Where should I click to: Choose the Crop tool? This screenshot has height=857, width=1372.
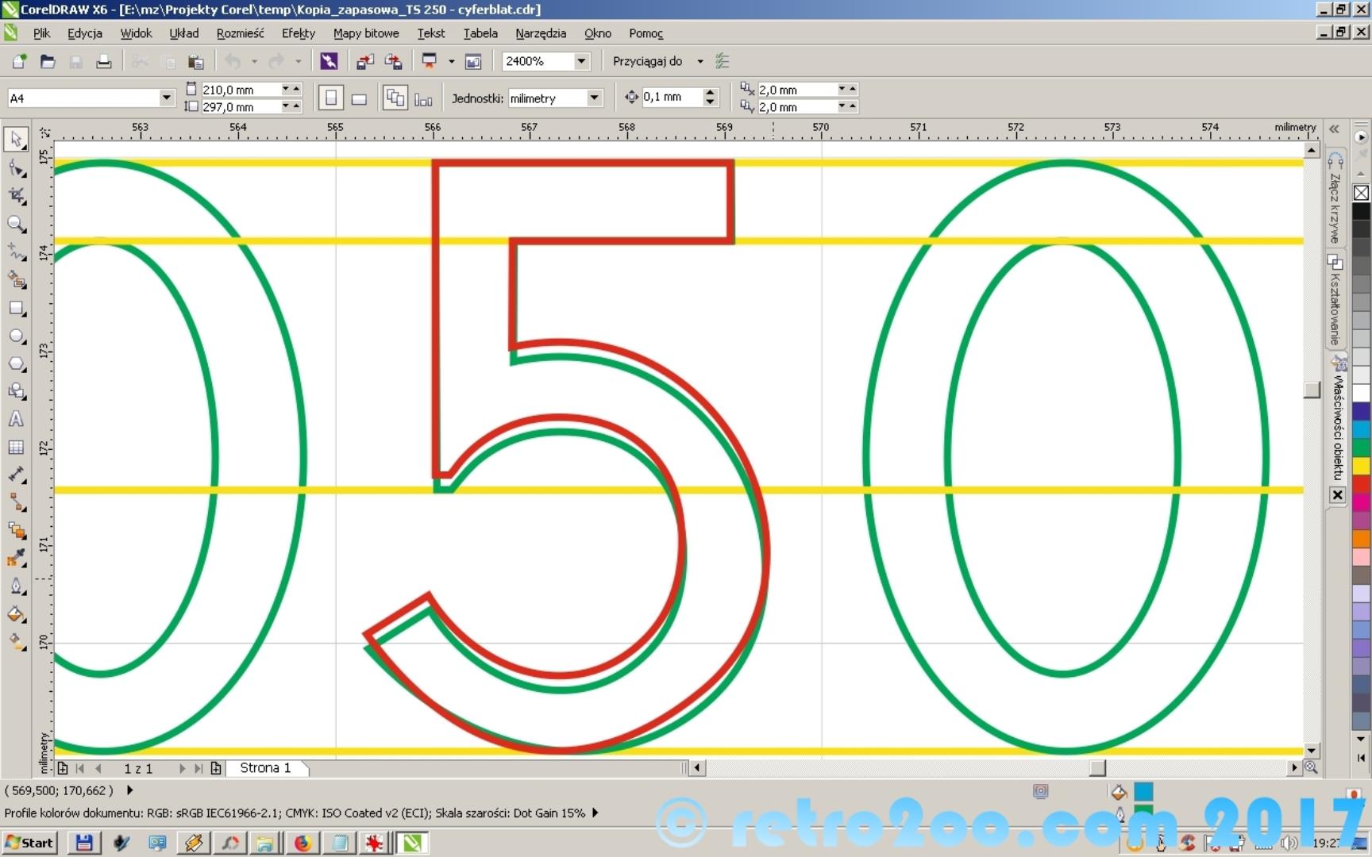(x=16, y=196)
